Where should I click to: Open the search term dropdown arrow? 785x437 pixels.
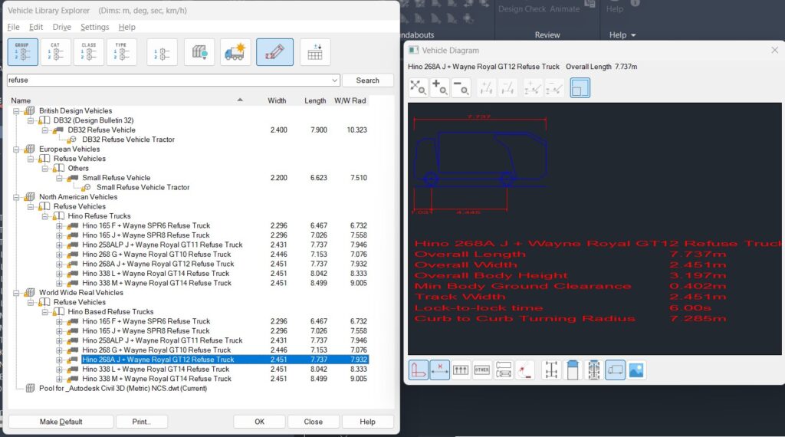pyautogui.click(x=334, y=80)
